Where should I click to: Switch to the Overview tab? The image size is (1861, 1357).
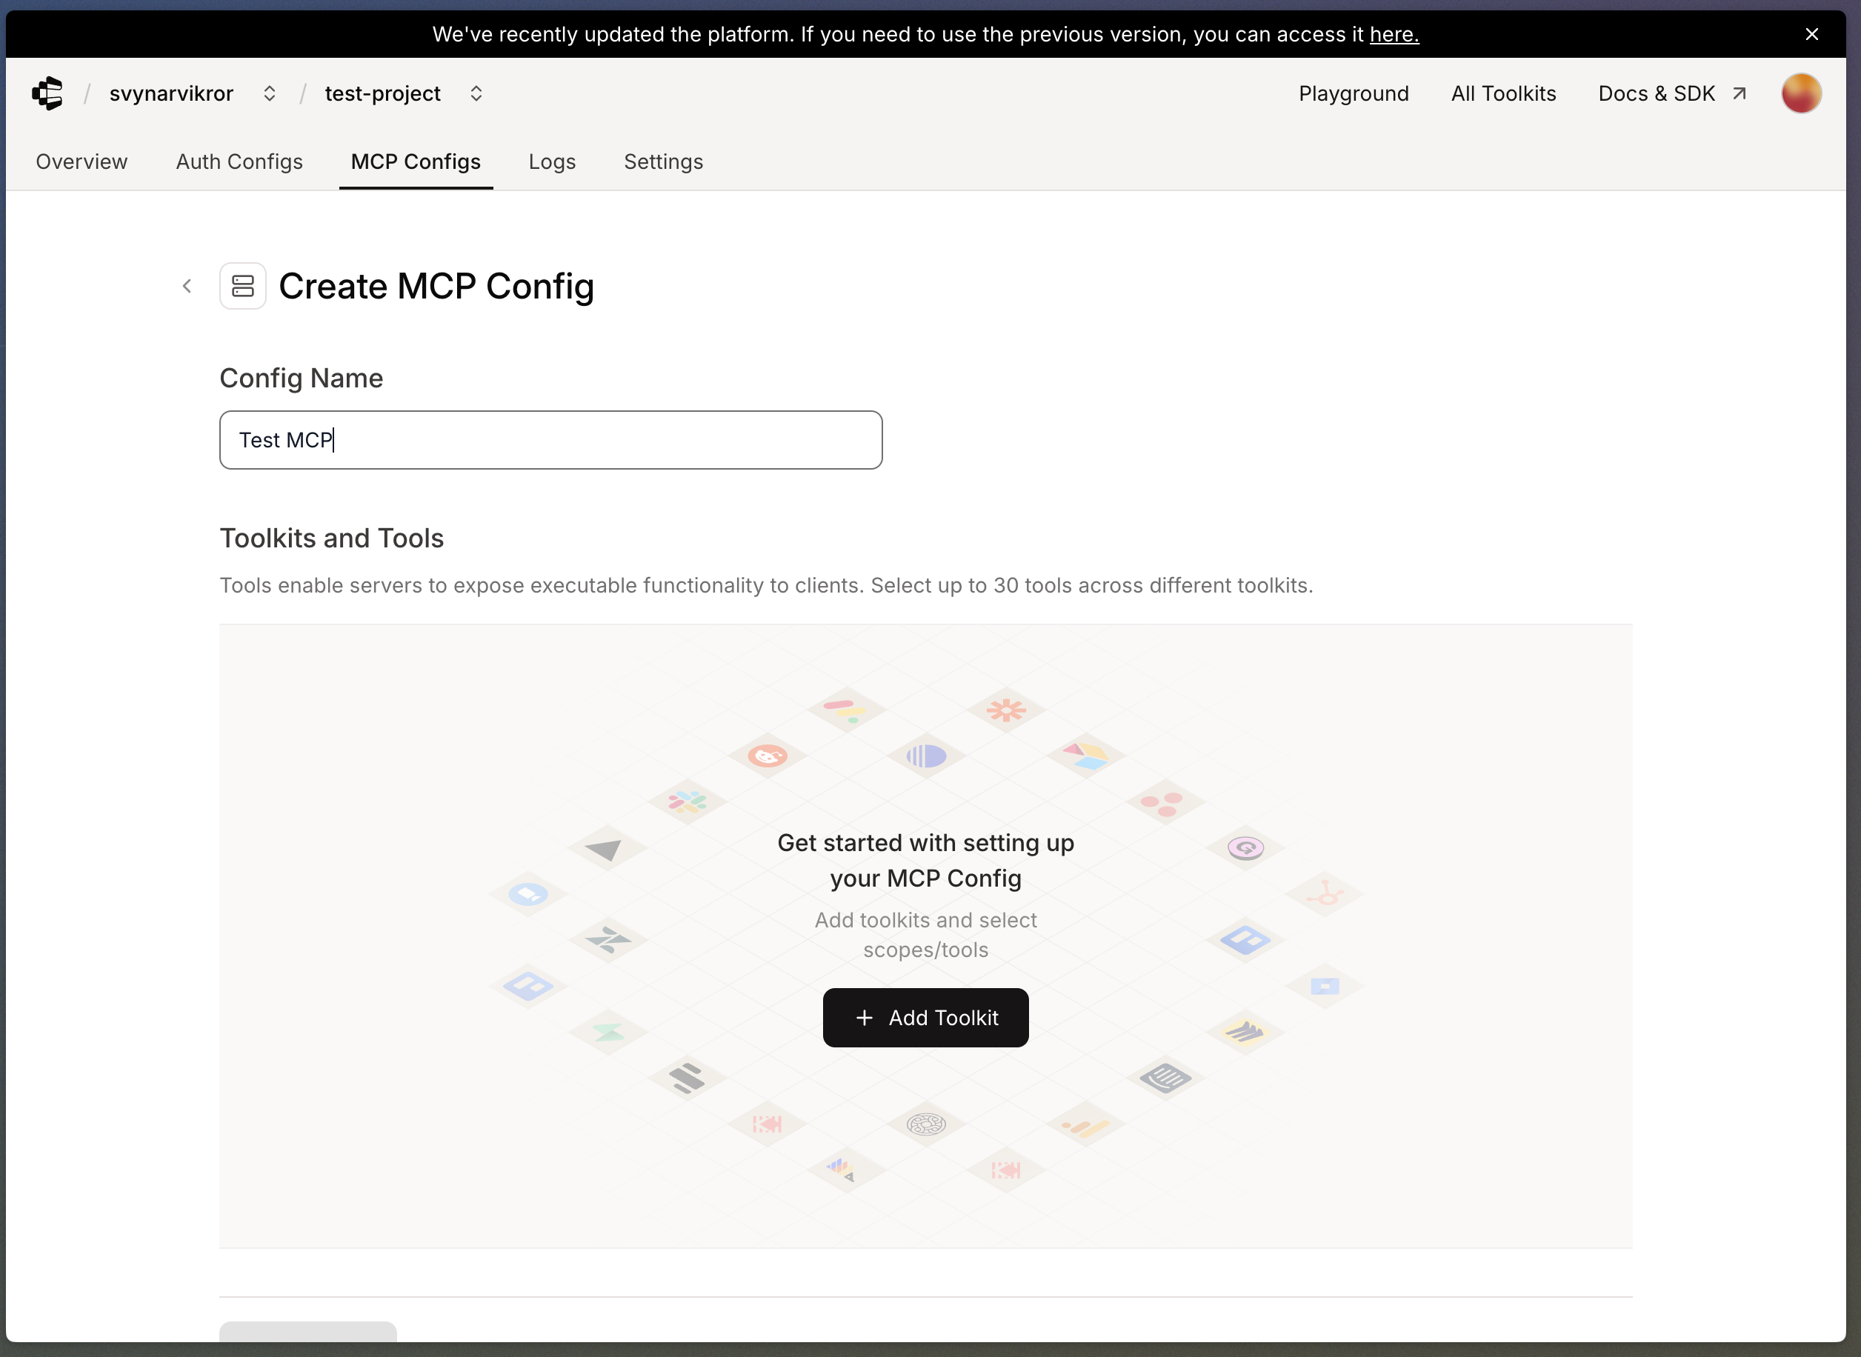pyautogui.click(x=81, y=161)
